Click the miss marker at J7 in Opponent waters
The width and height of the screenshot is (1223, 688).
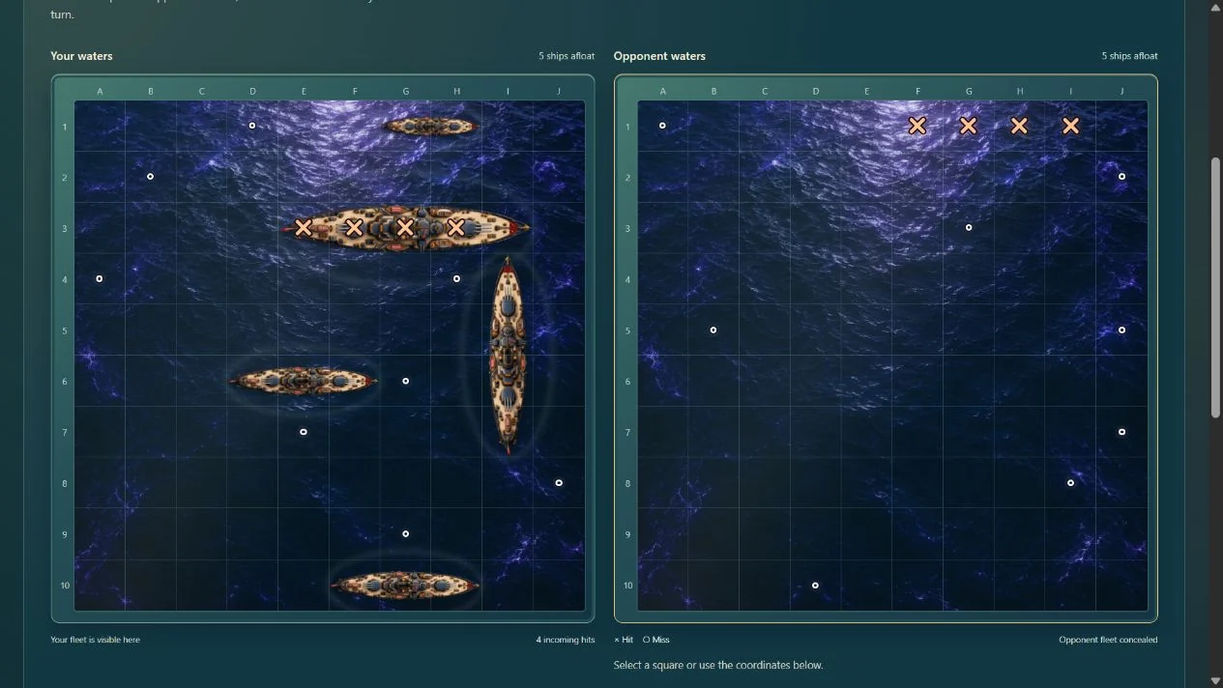(1121, 432)
